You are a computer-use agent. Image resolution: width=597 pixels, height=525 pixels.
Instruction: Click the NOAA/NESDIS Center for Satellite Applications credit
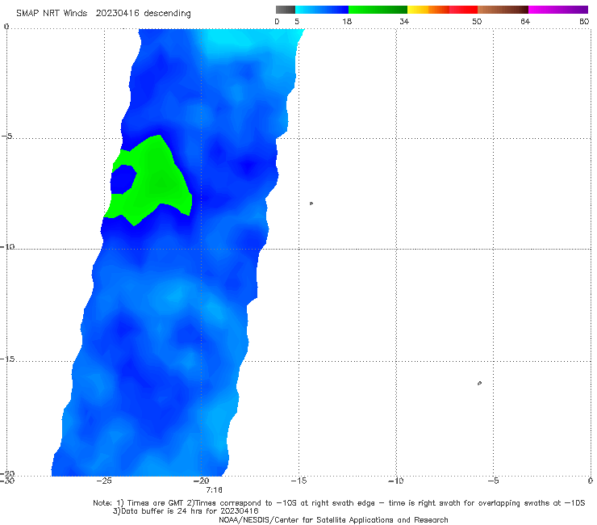click(x=333, y=520)
